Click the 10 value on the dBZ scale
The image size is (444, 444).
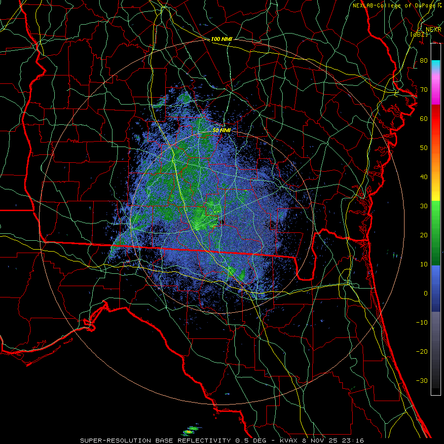tap(424, 264)
